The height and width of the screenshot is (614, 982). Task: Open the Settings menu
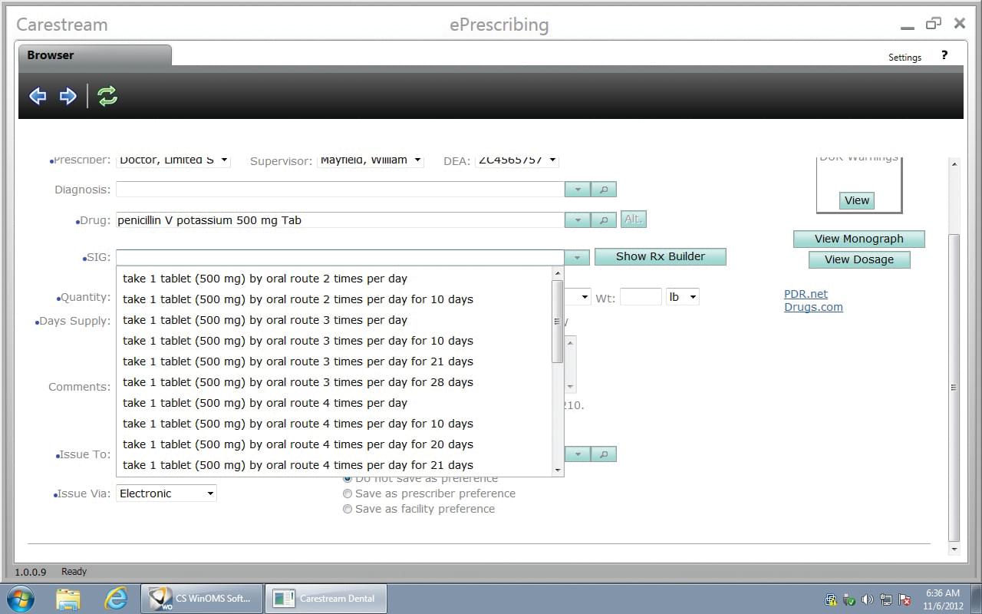pos(905,57)
